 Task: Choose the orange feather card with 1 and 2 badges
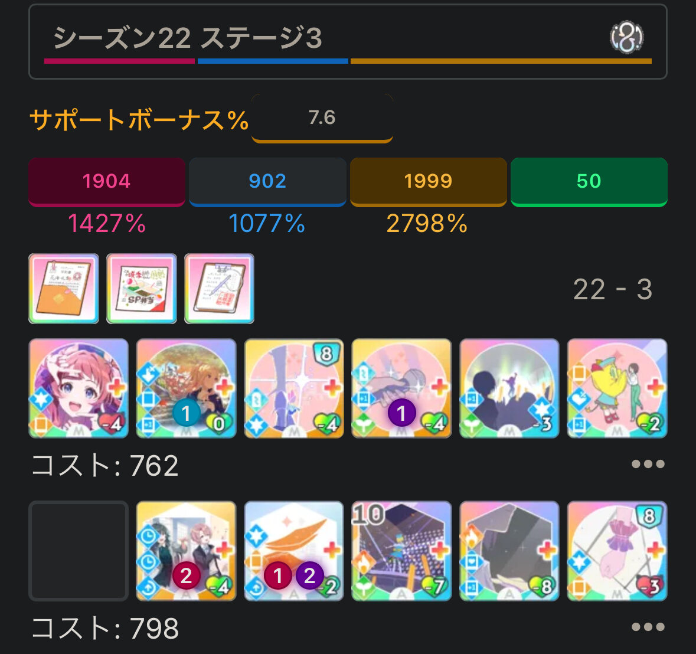(x=294, y=551)
